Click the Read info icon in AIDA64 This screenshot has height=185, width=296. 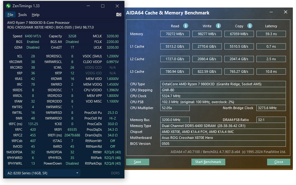tap(186, 26)
